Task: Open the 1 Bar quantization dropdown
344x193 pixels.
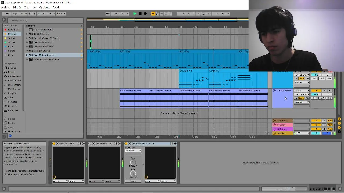Action: click(x=61, y=13)
